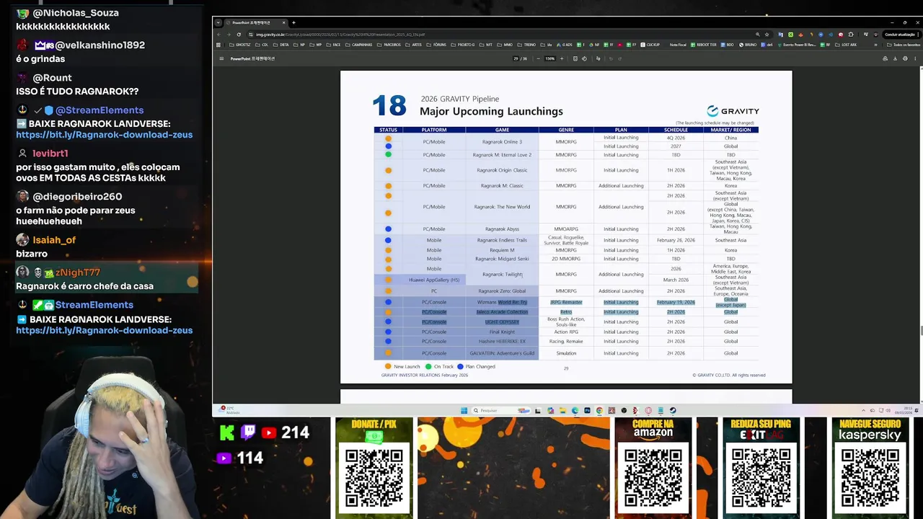
Task: Bookmark this page with the star icon
Action: 767,35
